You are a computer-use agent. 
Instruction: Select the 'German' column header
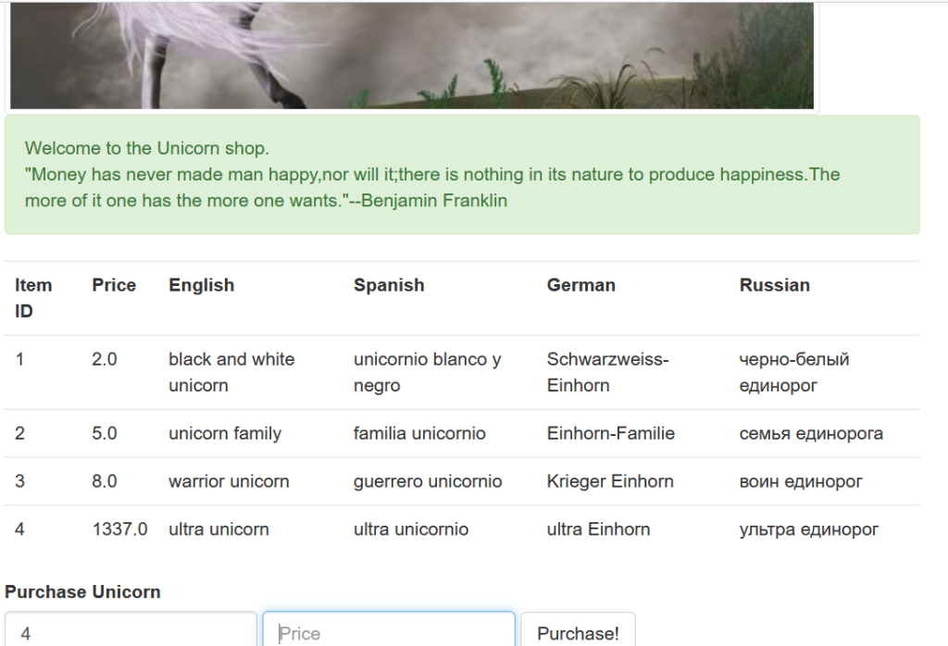581,285
